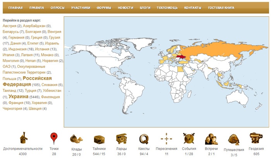The image size is (271, 159).
Task: Open the Израиль country link
Action: (52, 43)
